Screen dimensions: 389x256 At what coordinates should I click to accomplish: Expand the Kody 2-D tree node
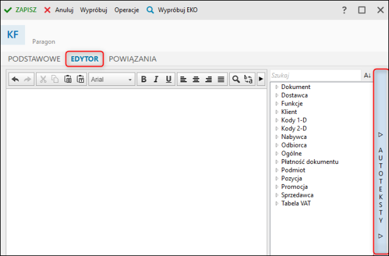point(277,129)
